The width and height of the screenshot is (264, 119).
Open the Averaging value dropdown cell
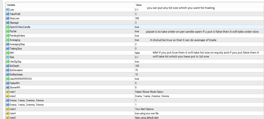point(137,40)
